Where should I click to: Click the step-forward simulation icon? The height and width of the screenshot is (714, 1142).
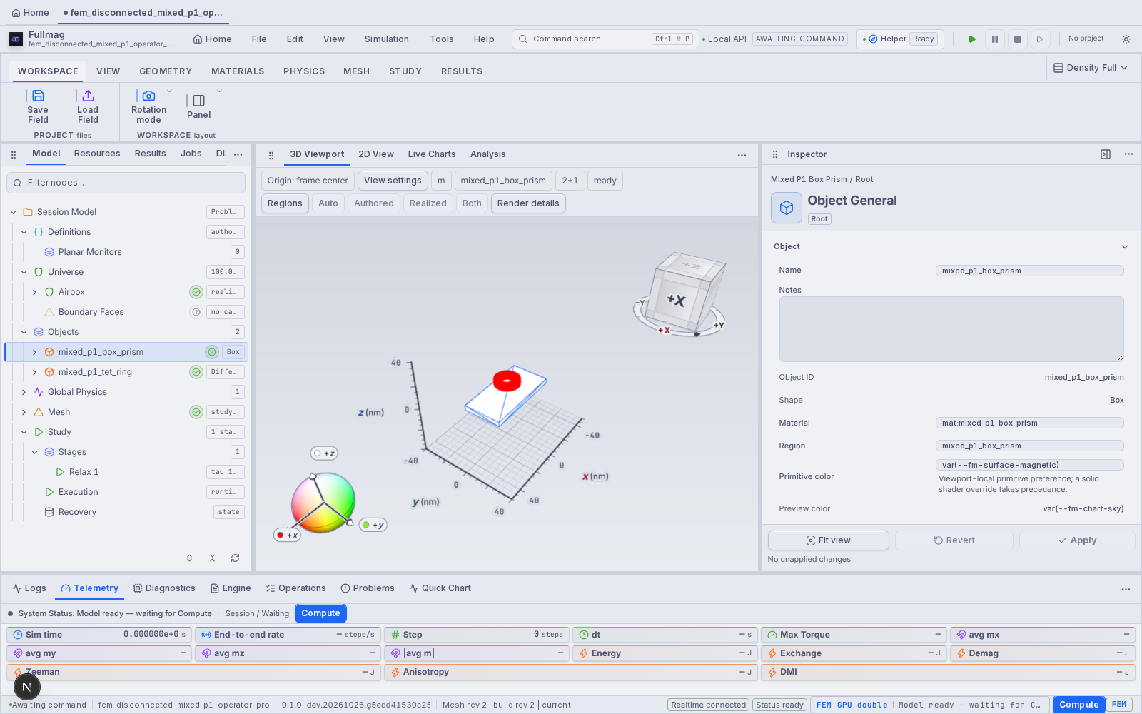pyautogui.click(x=1041, y=39)
